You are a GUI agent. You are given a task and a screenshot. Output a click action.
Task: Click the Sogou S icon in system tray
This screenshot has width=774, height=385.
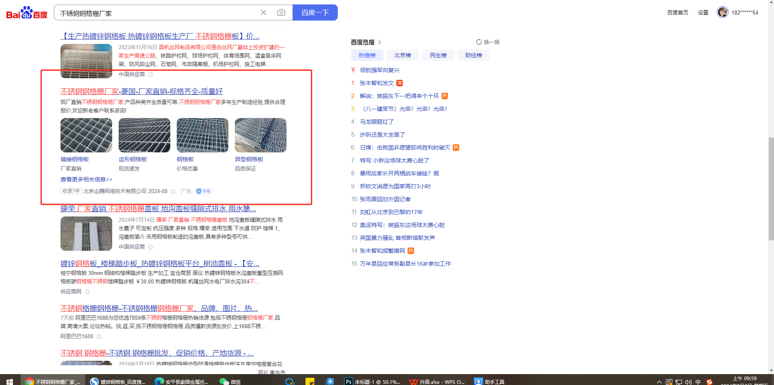(x=709, y=382)
